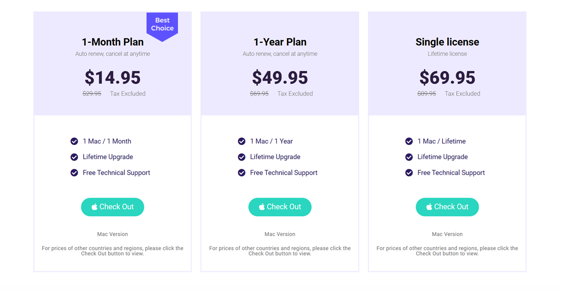Click the Apple logo in 1-Year Check Out
Viewport: 565px width, 290px height.
262,207
